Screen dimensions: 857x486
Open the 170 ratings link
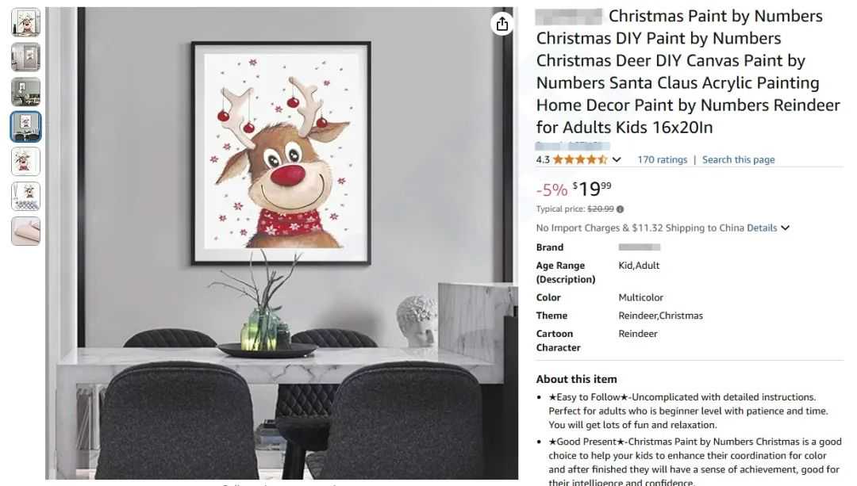662,159
